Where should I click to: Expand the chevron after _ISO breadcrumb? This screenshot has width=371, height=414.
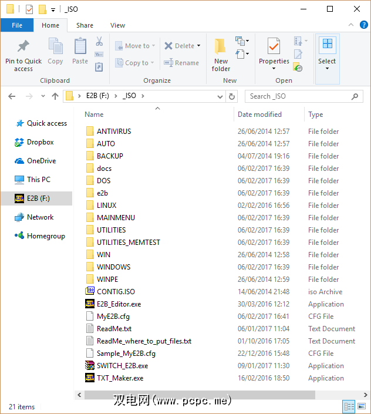click(x=143, y=96)
